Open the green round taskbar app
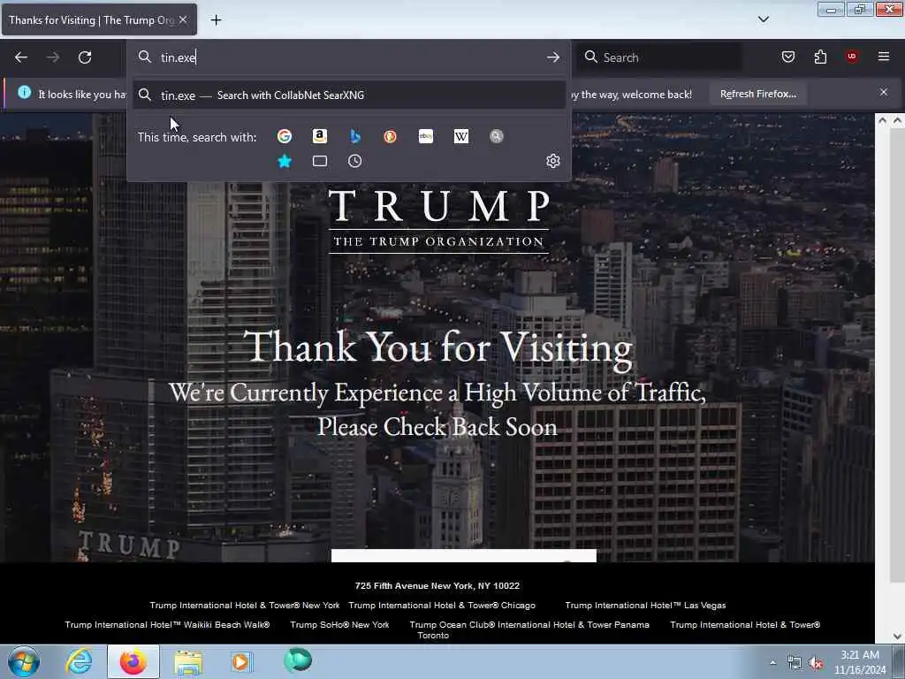Image resolution: width=905 pixels, height=679 pixels. pyautogui.click(x=298, y=660)
